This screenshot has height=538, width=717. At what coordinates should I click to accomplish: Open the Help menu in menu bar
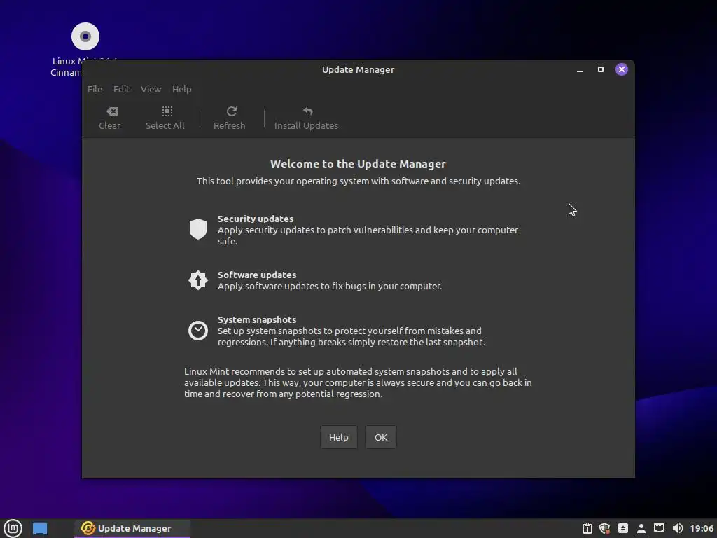point(181,89)
